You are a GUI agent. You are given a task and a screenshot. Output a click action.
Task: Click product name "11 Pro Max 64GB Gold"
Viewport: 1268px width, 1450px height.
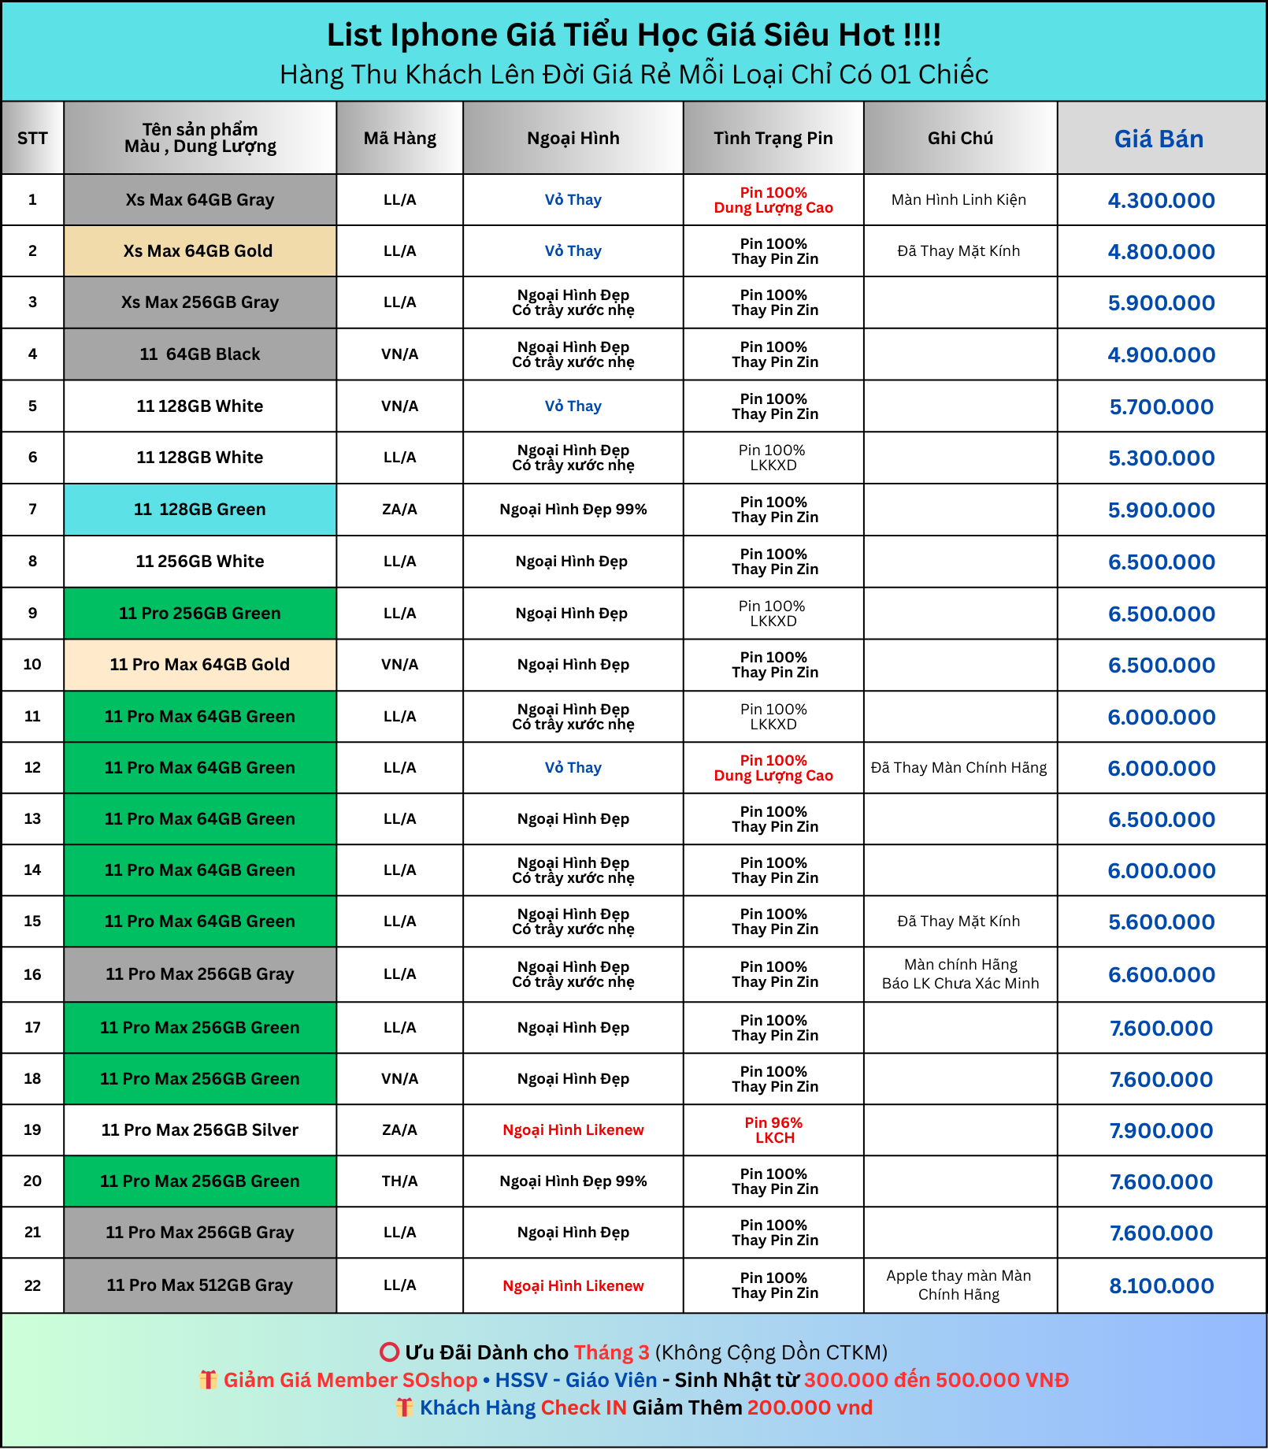click(200, 665)
